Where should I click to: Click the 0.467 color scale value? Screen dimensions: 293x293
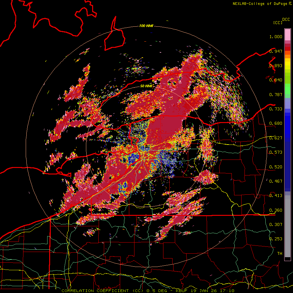[x=276, y=181]
